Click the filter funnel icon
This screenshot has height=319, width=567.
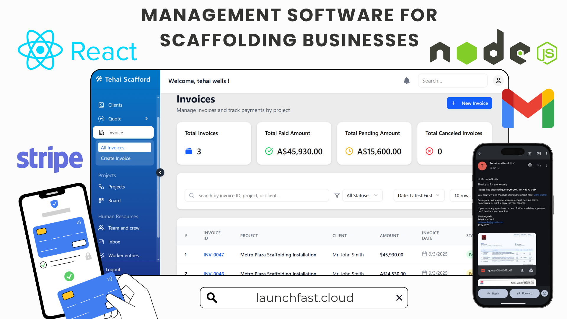pyautogui.click(x=337, y=195)
